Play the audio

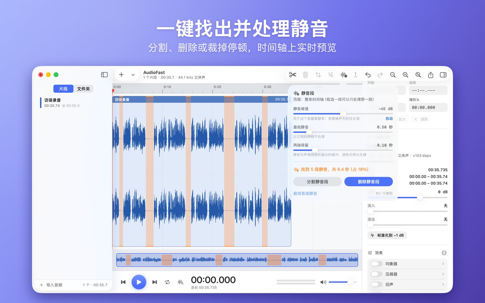tap(139, 282)
